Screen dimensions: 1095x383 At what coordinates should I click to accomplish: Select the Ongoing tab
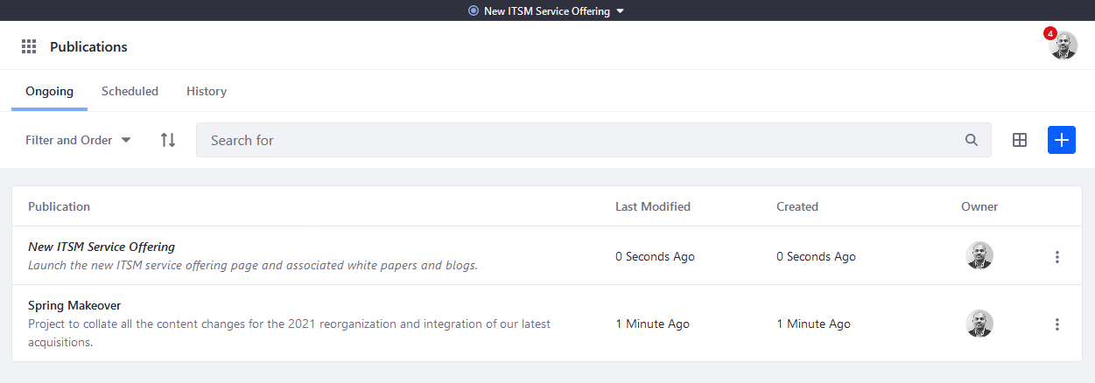(49, 91)
